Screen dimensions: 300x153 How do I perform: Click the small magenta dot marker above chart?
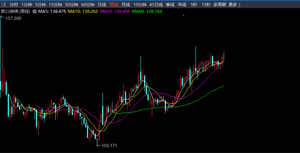(x=184, y=15)
